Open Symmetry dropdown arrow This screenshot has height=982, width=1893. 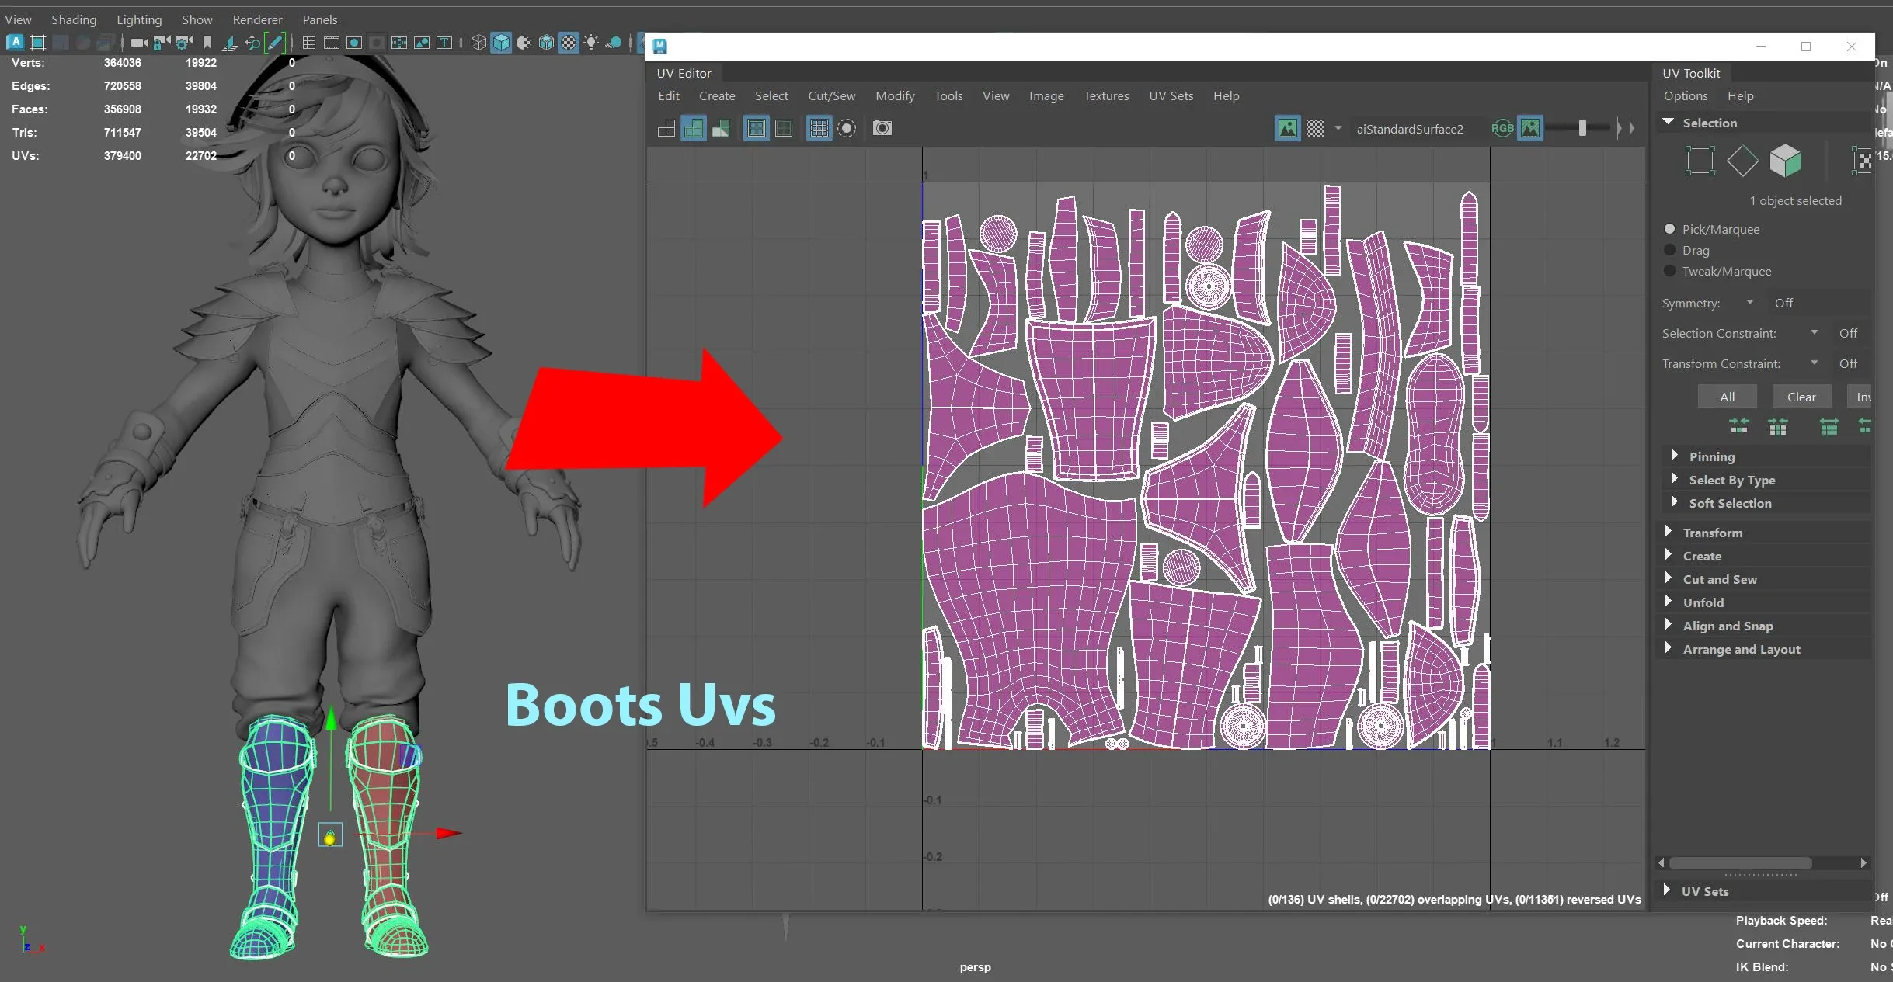(x=1750, y=302)
